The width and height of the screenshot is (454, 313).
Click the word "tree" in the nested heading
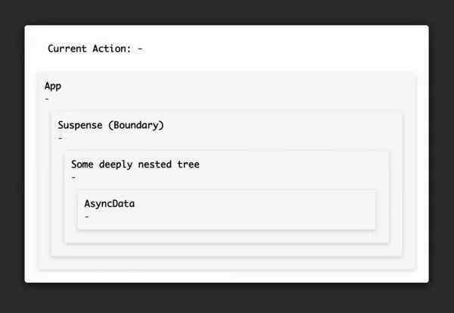188,164
